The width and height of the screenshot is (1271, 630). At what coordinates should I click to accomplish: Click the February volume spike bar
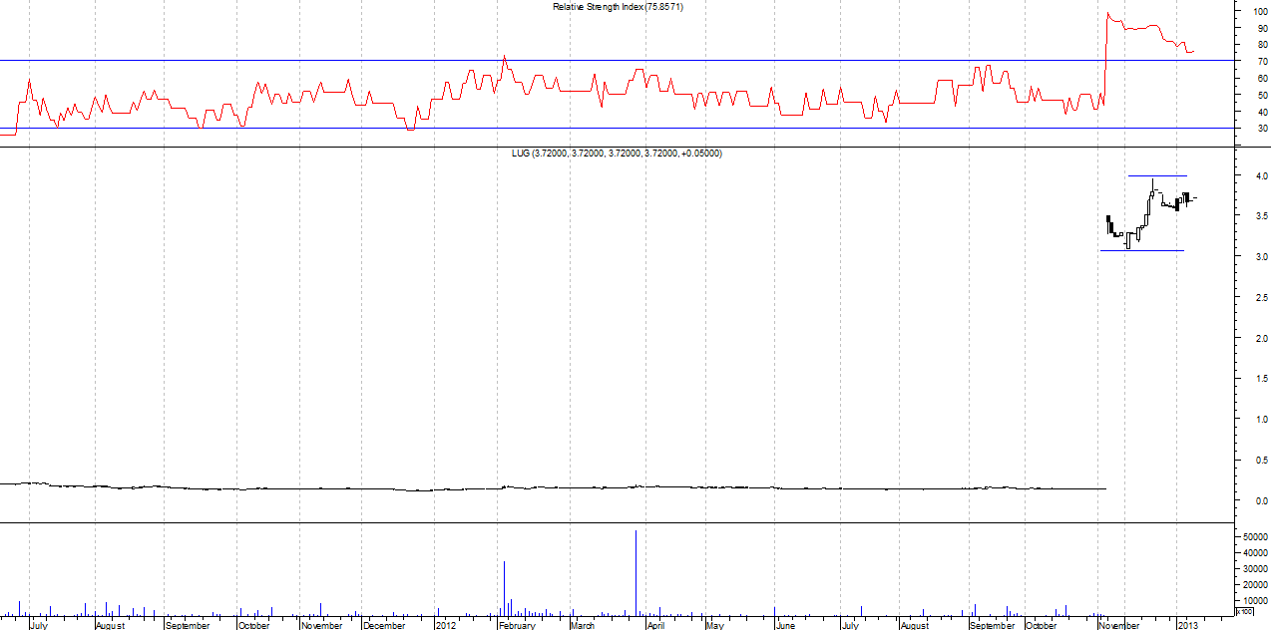504,586
